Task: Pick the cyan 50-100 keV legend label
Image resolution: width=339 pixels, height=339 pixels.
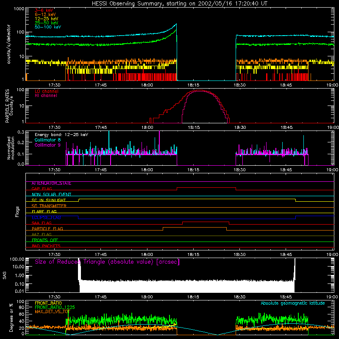Action: point(48,27)
